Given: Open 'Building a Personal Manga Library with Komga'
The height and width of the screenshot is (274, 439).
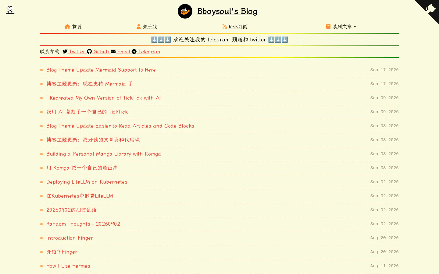Looking at the screenshot, I should (104, 154).
